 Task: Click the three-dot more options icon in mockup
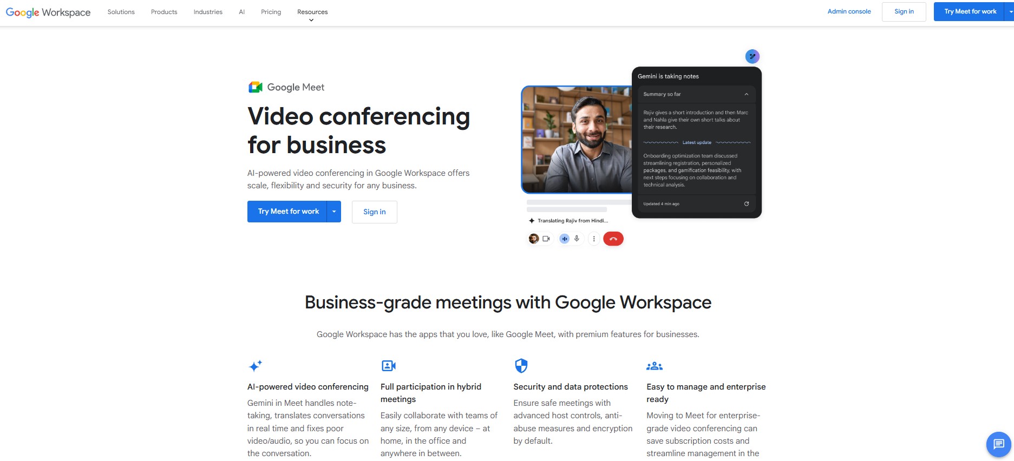coord(594,239)
